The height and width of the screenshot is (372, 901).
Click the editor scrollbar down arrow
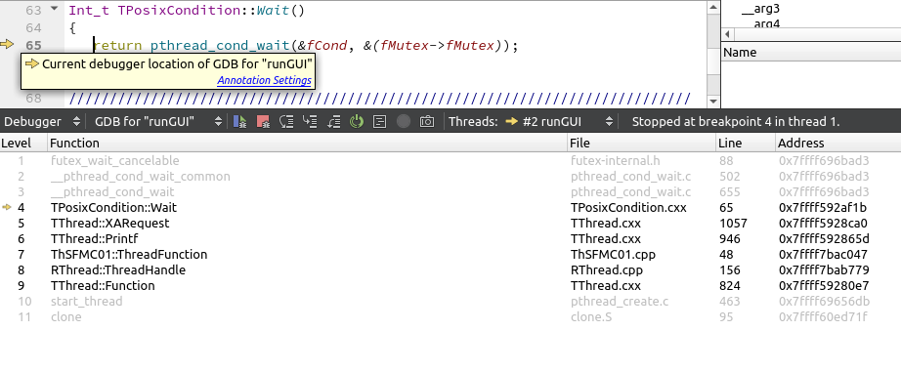(713, 101)
